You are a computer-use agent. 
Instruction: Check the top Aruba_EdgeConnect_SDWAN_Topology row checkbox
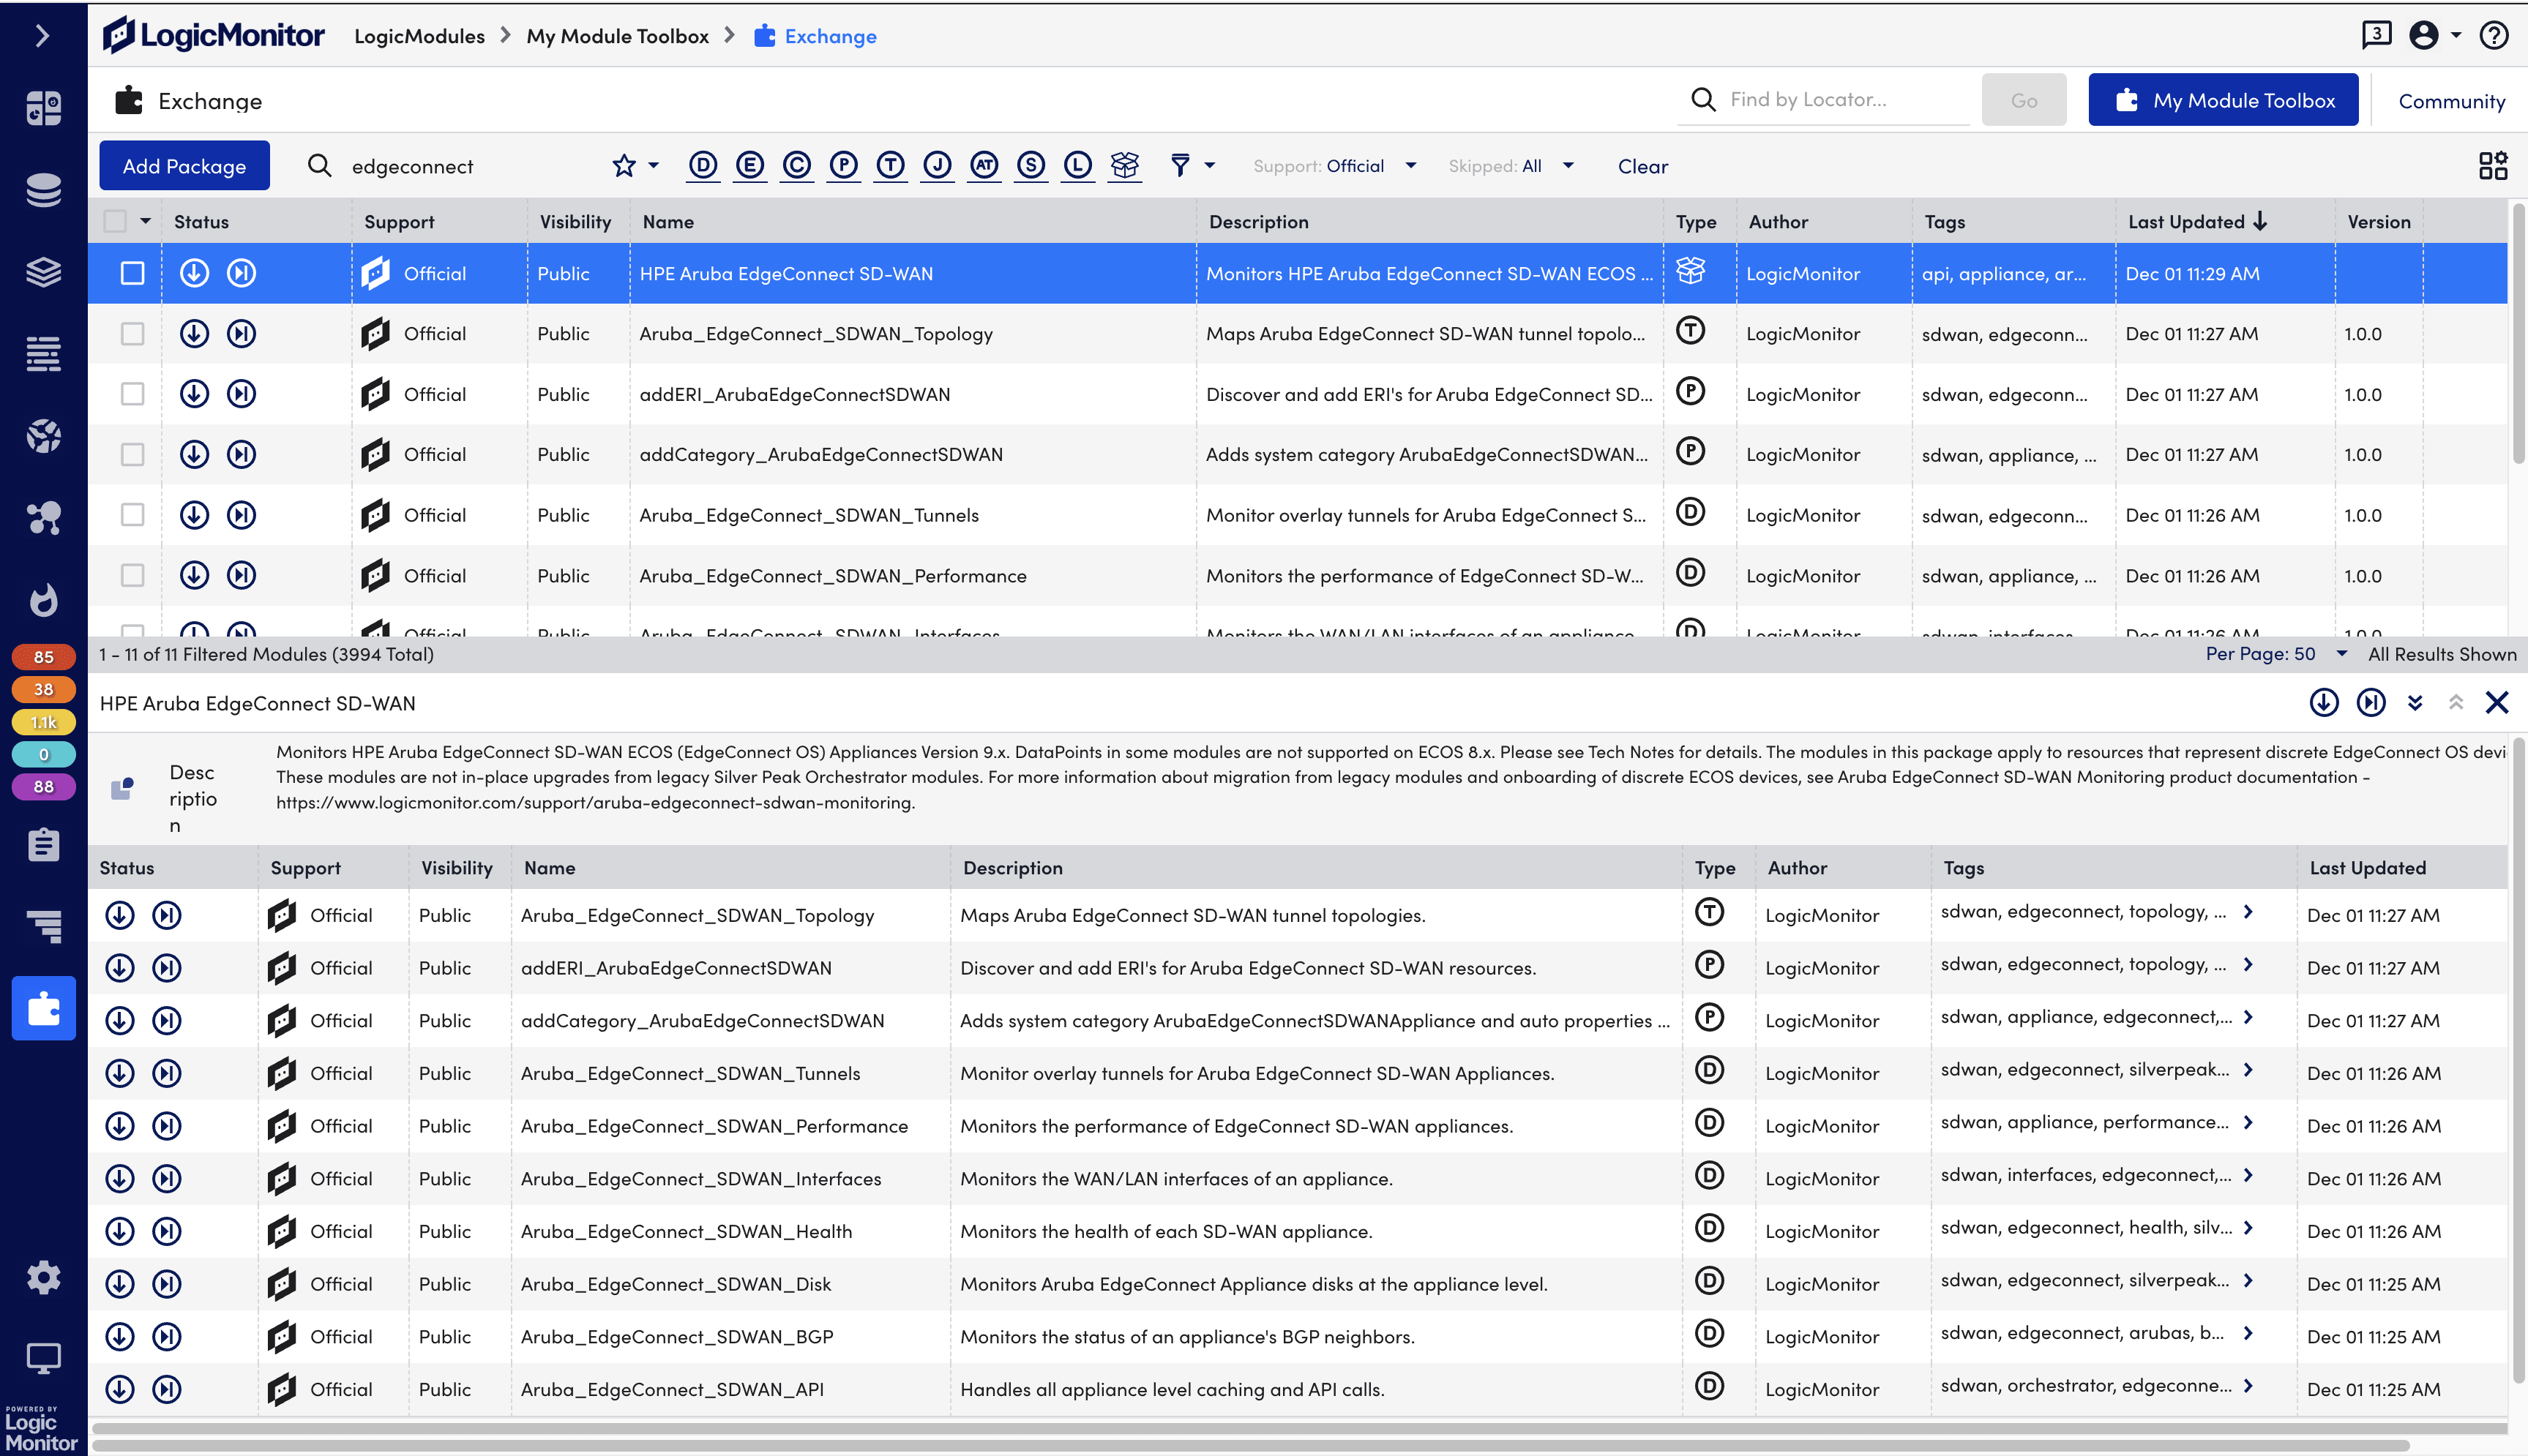pos(132,334)
